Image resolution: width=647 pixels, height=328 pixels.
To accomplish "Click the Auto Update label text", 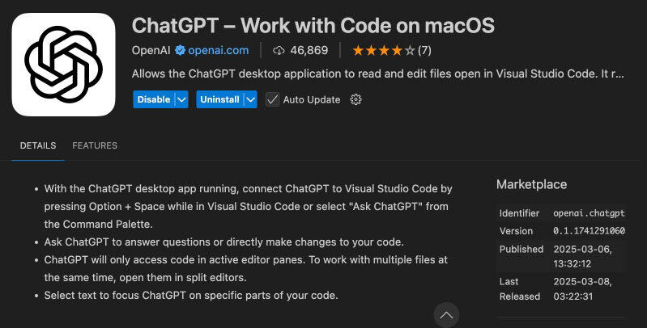I will pyautogui.click(x=312, y=99).
